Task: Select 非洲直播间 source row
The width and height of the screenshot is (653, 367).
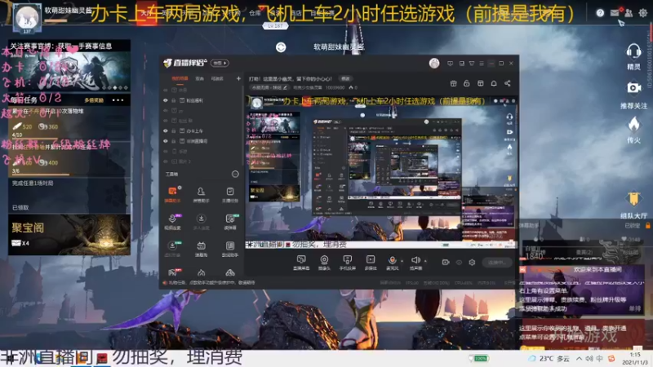Action: point(202,141)
